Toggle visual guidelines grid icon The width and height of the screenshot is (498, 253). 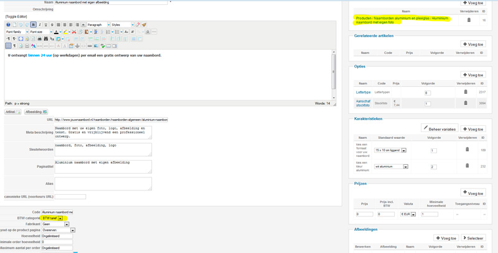[8, 46]
